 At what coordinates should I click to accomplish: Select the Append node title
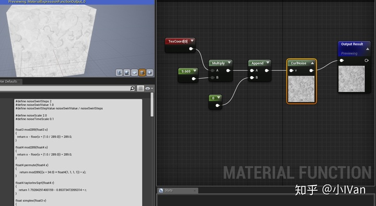[257, 63]
